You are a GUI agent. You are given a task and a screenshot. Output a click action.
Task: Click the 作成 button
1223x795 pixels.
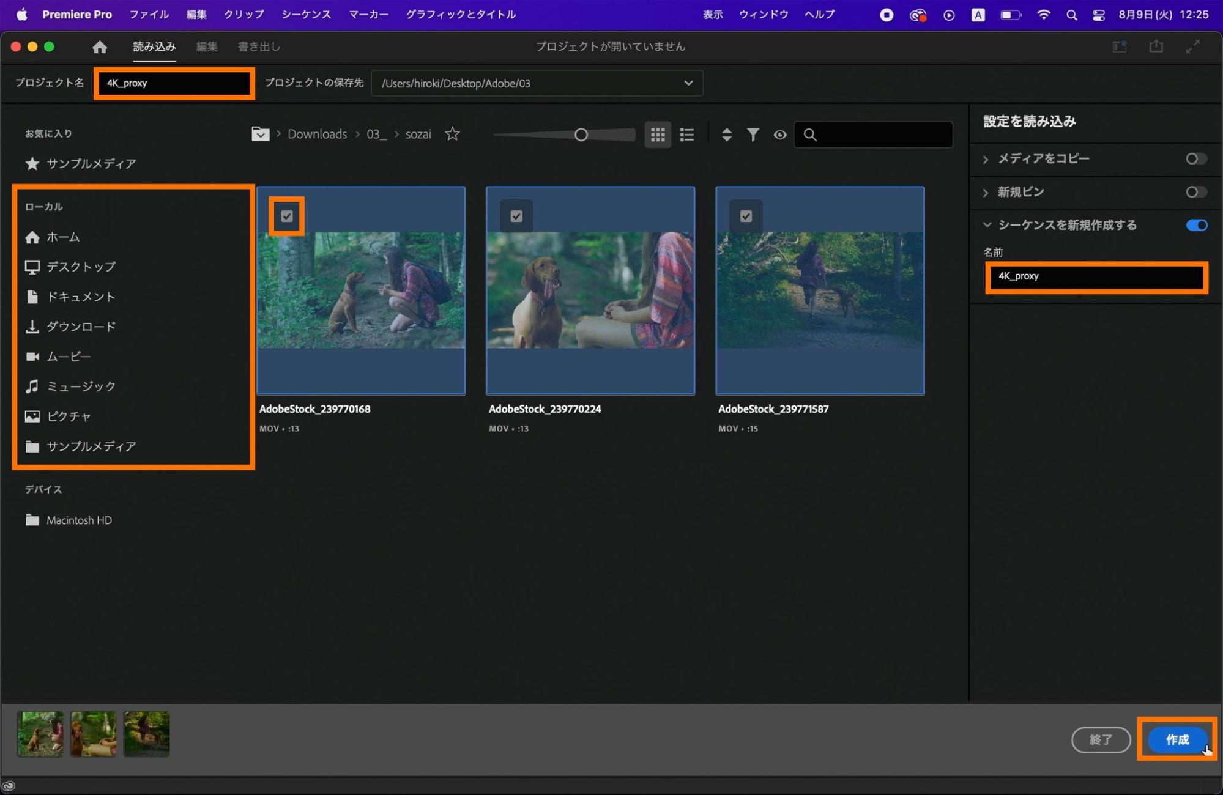(x=1177, y=740)
